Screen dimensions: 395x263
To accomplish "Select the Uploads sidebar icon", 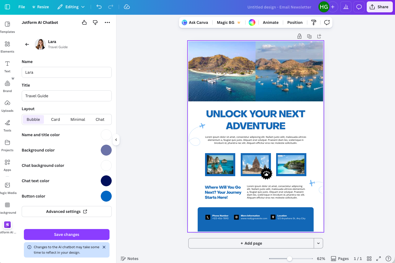I will tap(7, 106).
